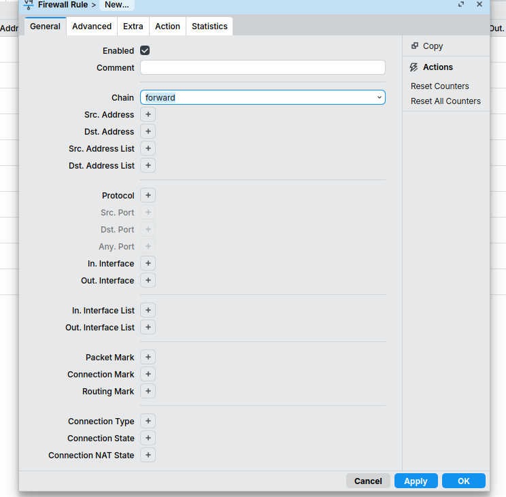
Task: Open the Action tab
Action: click(x=167, y=27)
